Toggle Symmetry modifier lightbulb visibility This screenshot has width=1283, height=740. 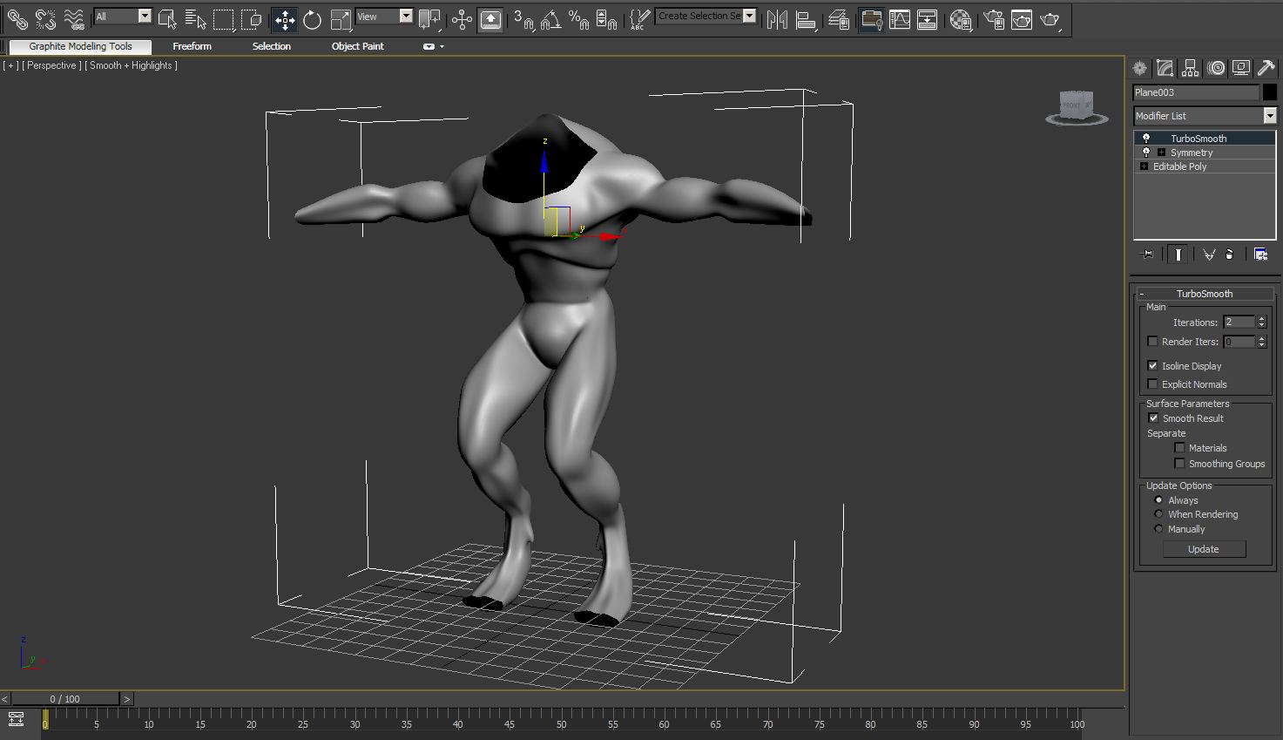click(1146, 152)
